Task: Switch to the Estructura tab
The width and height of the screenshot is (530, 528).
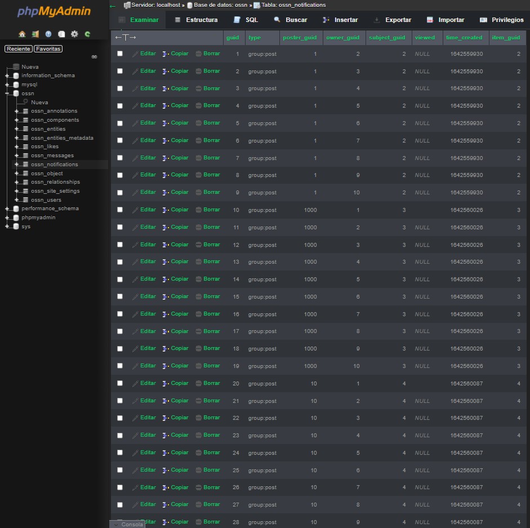Action: (195, 20)
